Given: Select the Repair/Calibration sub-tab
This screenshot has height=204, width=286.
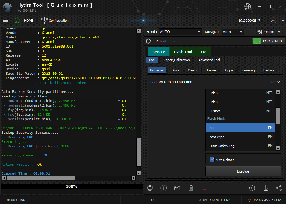Looking at the screenshot, I should pos(176,60).
